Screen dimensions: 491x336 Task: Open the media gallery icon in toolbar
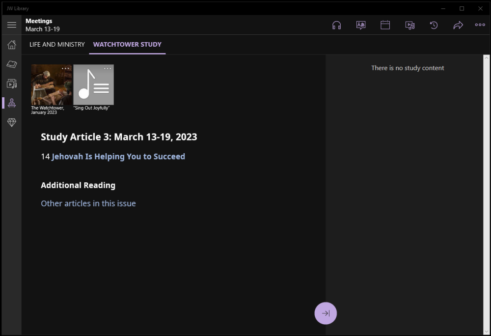point(410,25)
